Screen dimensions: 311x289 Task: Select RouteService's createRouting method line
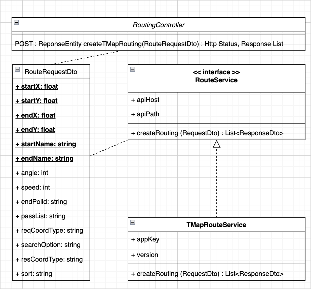click(207, 133)
